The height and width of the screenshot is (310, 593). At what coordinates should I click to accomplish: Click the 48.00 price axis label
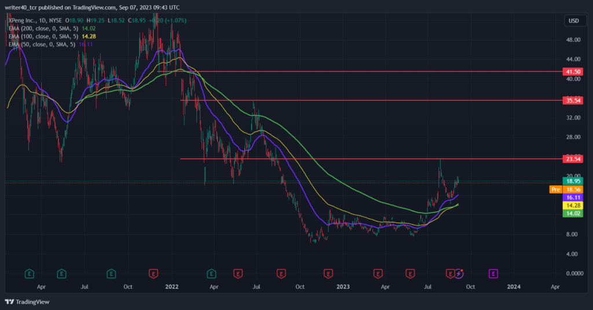(x=573, y=40)
